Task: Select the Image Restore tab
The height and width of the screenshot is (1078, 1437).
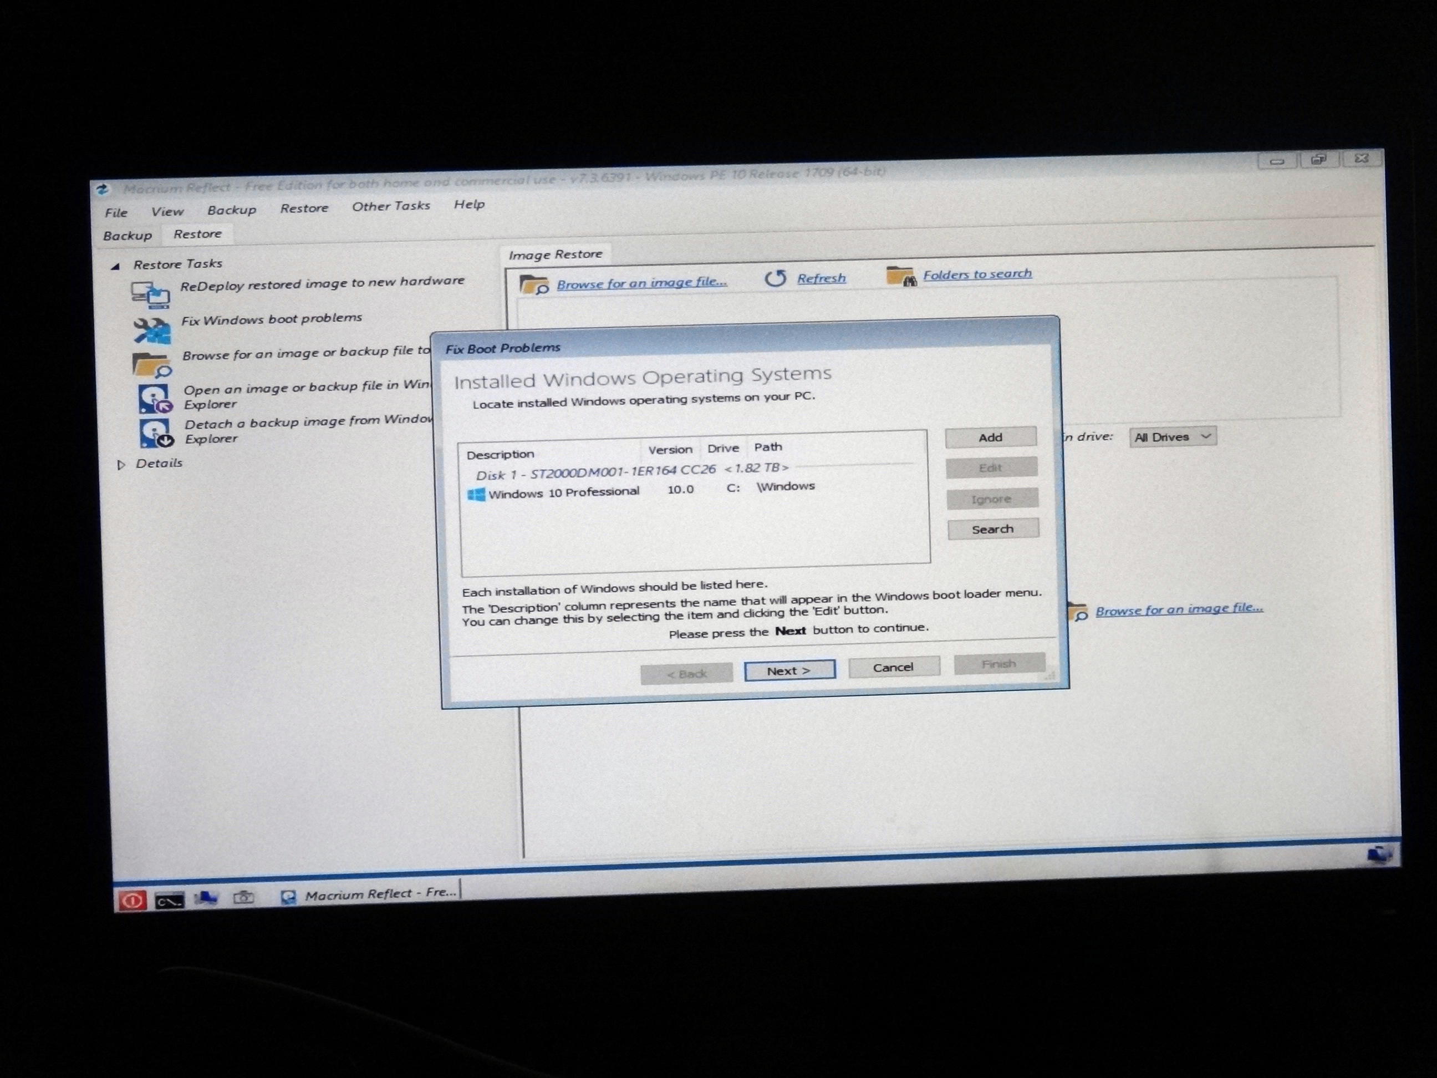Action: coord(556,254)
